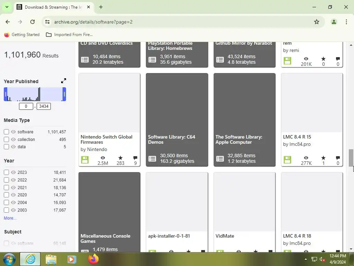Click the favorites star on LMC 8.4 R 15

coord(323,158)
